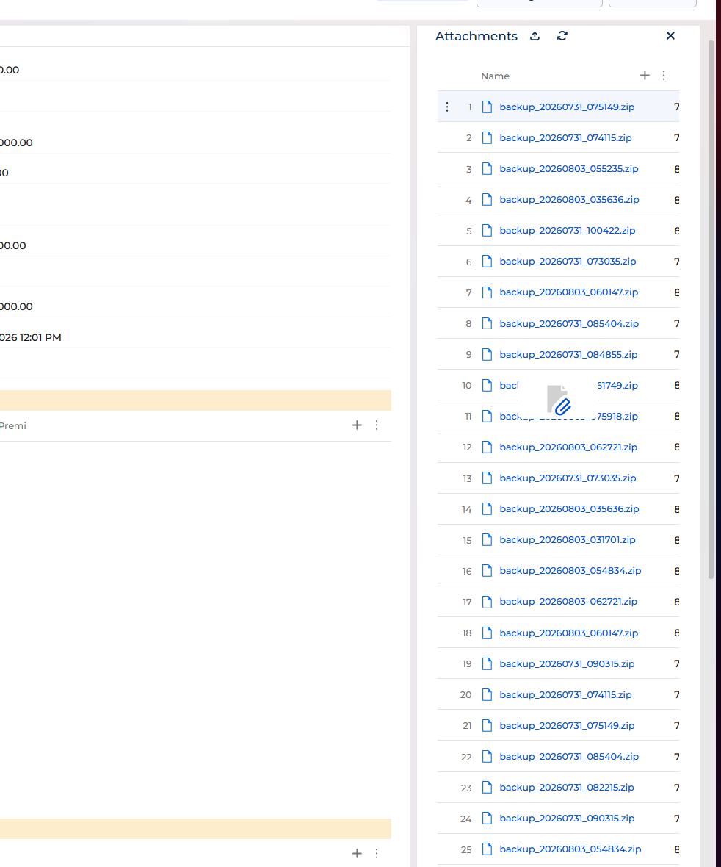Open backup_20260803_054834.zip in row 25
The width and height of the screenshot is (721, 867).
(x=570, y=849)
